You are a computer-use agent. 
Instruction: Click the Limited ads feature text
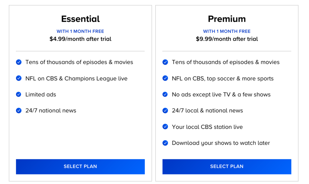pyautogui.click(x=41, y=94)
